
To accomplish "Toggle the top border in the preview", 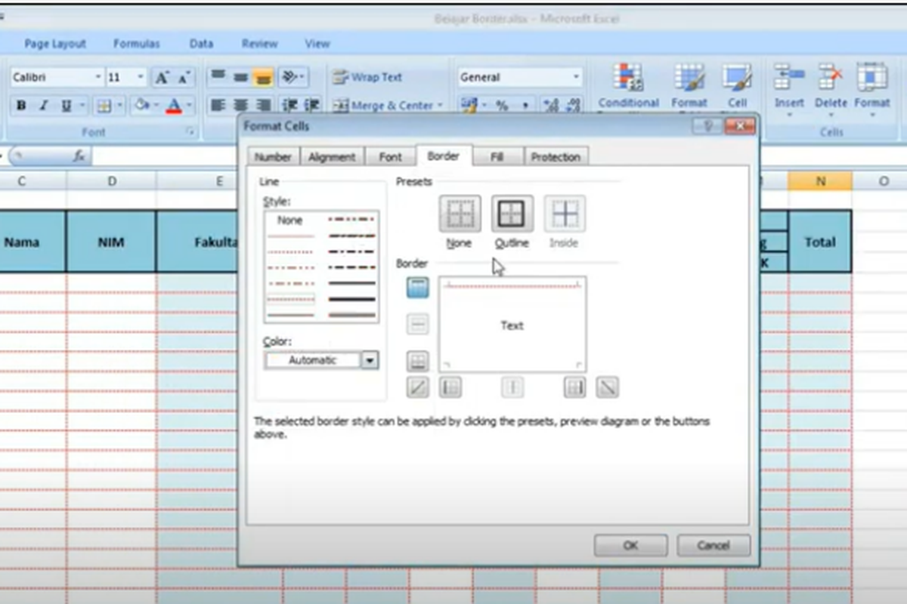I will tap(416, 288).
